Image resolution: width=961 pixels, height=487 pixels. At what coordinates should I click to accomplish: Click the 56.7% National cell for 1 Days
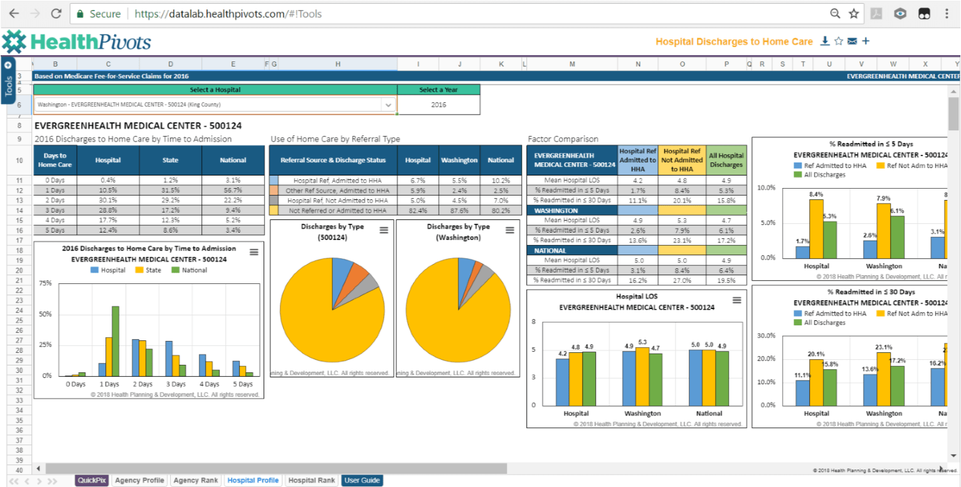pyautogui.click(x=233, y=191)
